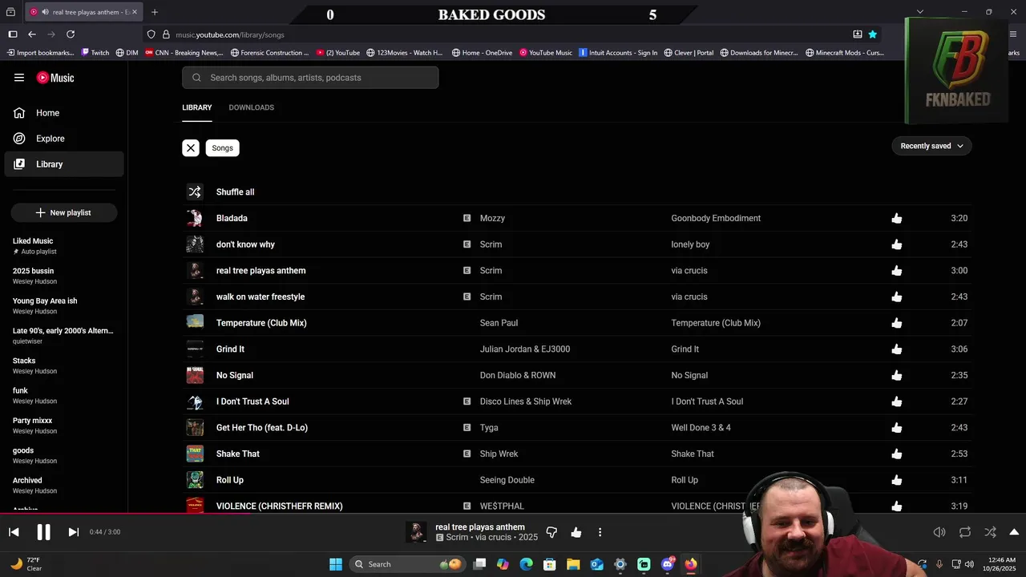Screen dimensions: 1026x577
Task: Open the Windows Start menu
Action: [x=336, y=564]
